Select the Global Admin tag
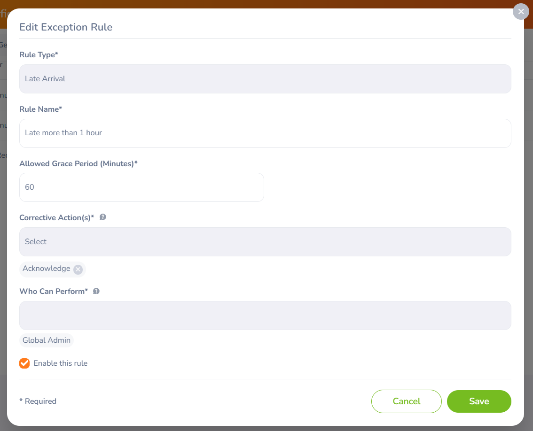Image resolution: width=533 pixels, height=431 pixels. tap(47, 340)
